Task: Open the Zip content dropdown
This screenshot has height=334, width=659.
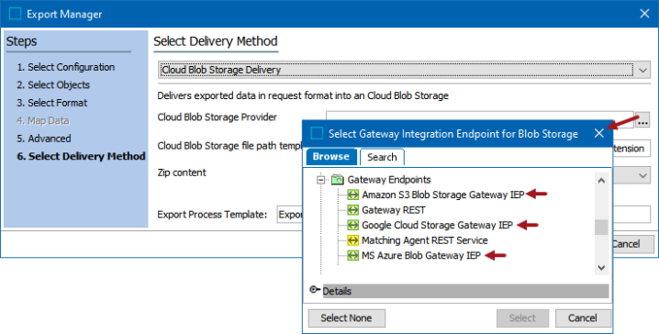Action: 643,175
